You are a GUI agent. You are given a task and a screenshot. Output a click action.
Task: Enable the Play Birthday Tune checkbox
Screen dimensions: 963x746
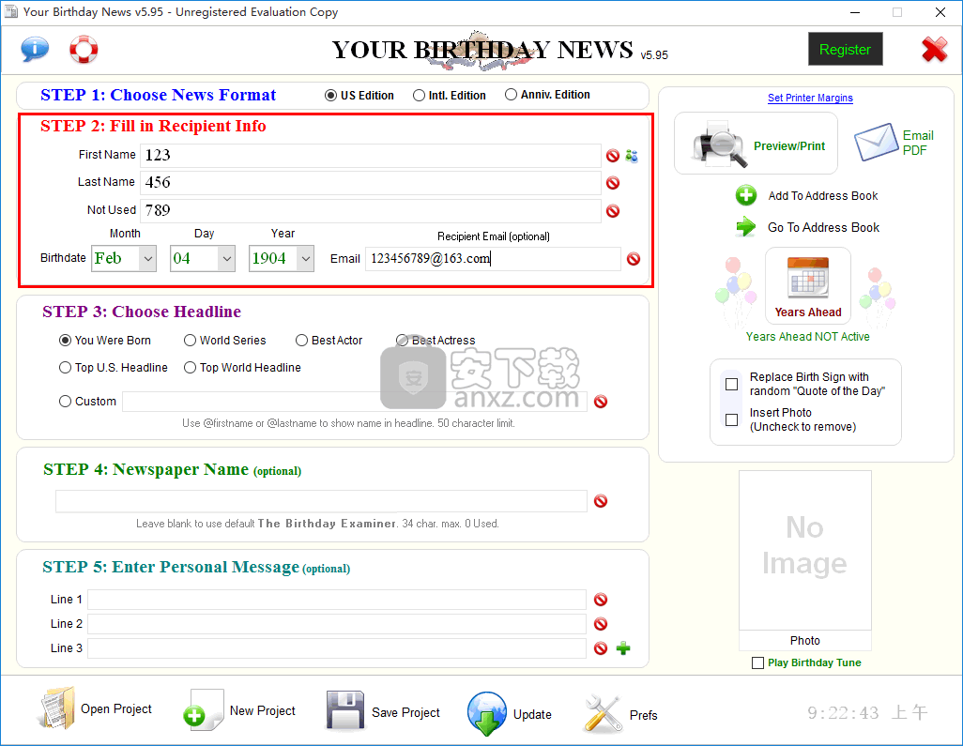coord(757,663)
